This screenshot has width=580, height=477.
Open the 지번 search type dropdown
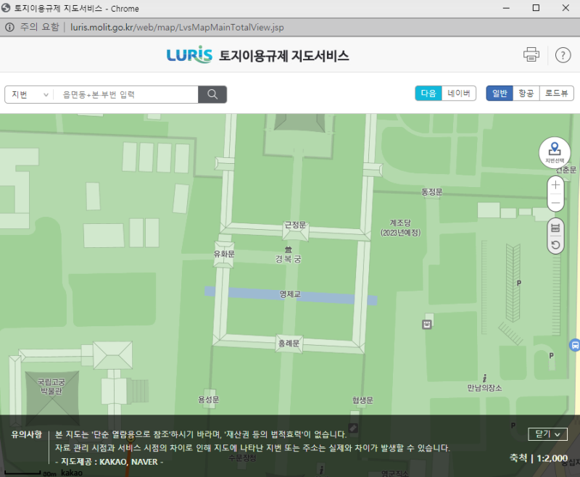[28, 94]
